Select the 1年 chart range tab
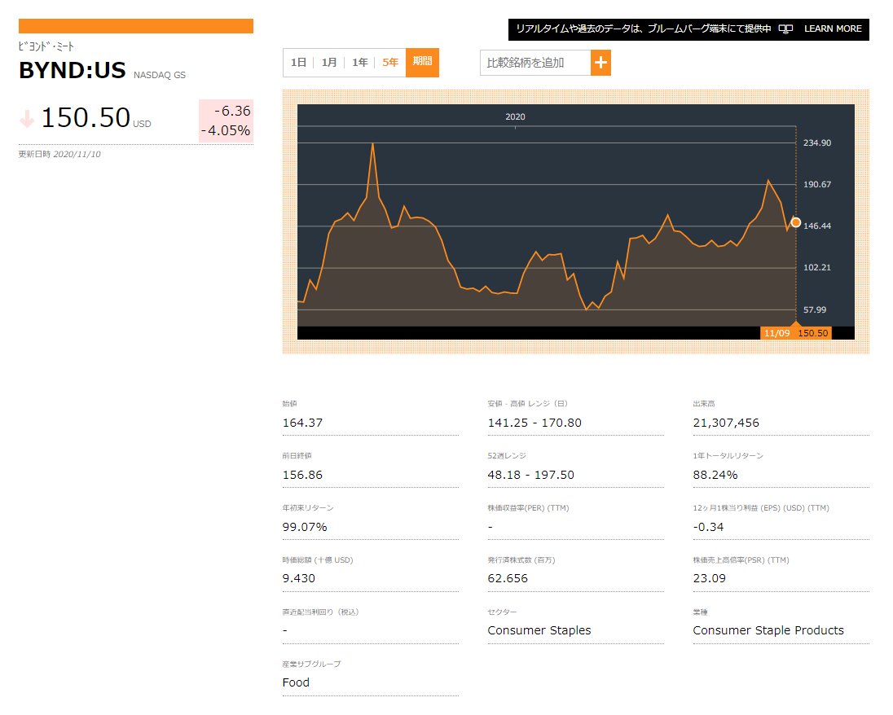893x715 pixels. pyautogui.click(x=359, y=63)
